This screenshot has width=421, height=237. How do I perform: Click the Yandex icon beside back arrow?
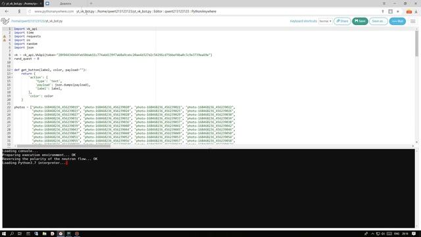(19, 12)
